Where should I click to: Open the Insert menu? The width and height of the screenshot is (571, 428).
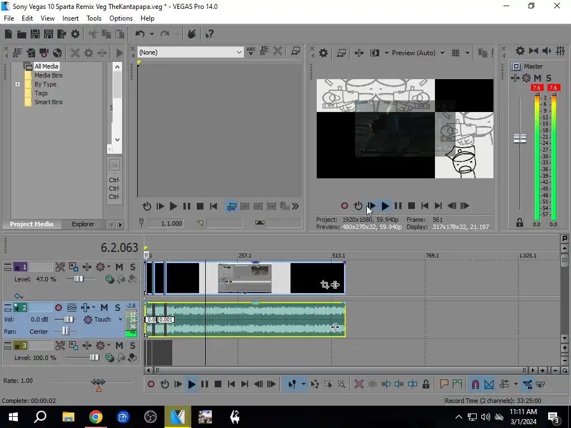coord(70,18)
